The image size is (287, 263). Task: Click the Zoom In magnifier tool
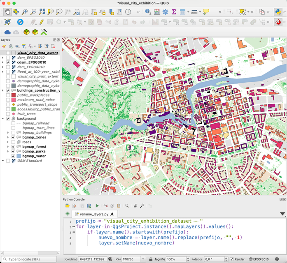[25, 12]
